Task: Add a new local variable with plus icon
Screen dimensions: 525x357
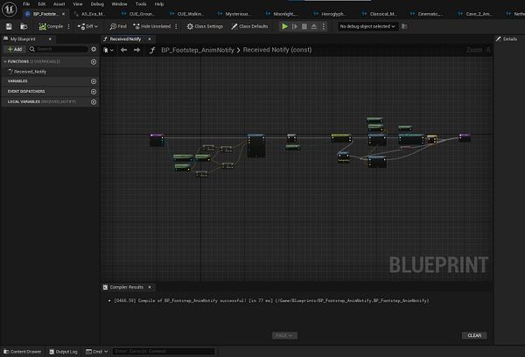Action: (94, 101)
